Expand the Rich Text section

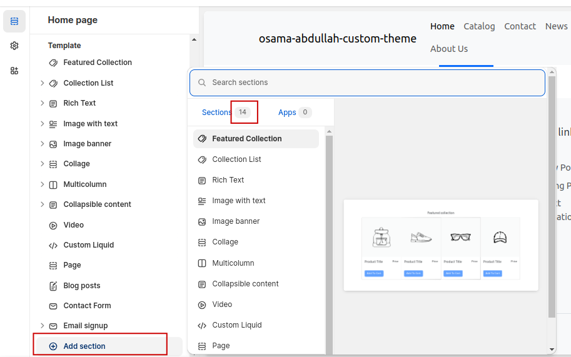pos(42,103)
